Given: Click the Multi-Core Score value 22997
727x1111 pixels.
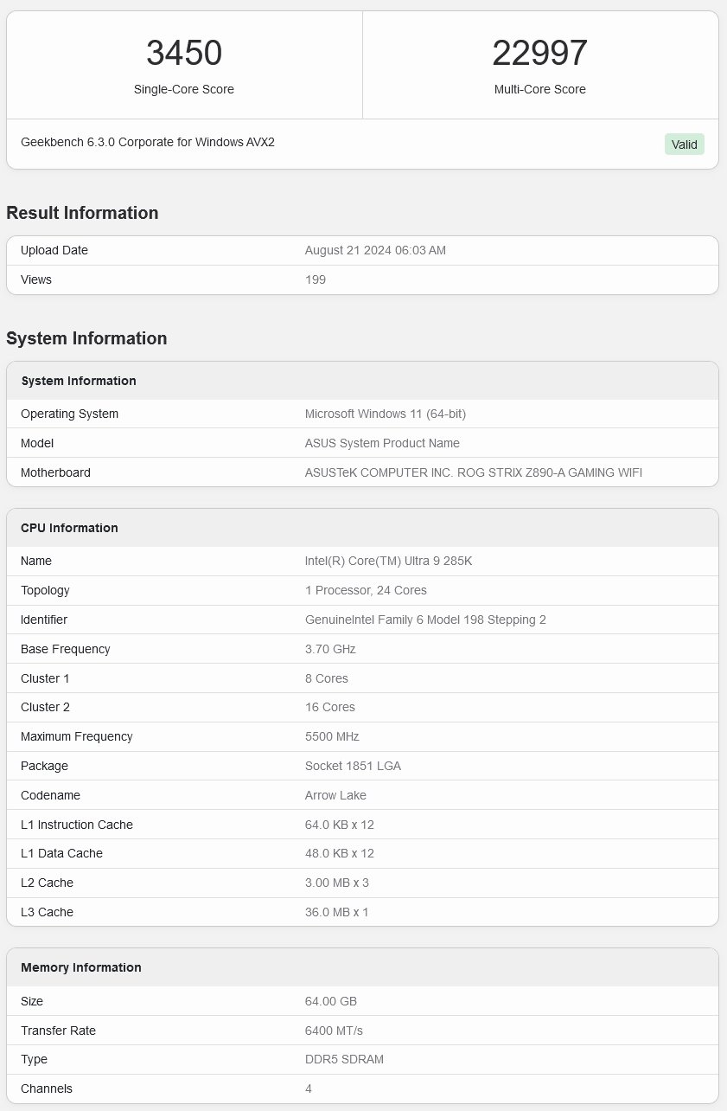Looking at the screenshot, I should tap(540, 53).
